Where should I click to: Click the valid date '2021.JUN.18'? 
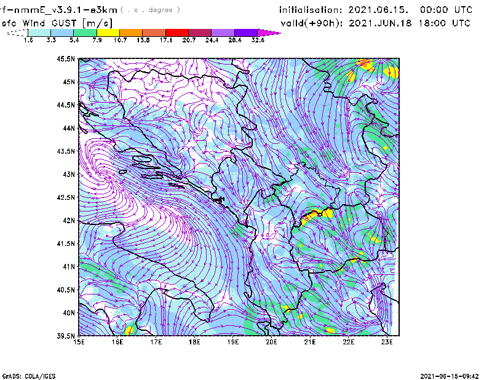[x=380, y=23]
